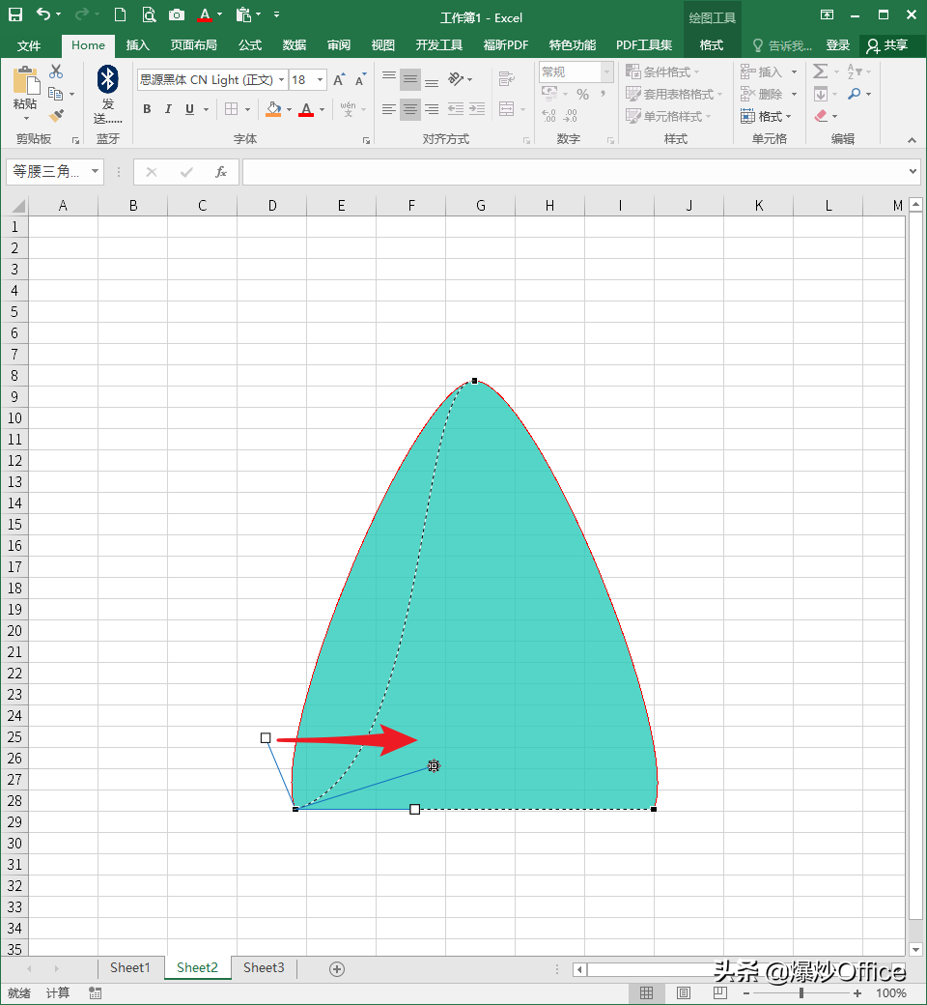Switch to the 插入 ribbon tab
The width and height of the screenshot is (927, 1005).
[138, 45]
